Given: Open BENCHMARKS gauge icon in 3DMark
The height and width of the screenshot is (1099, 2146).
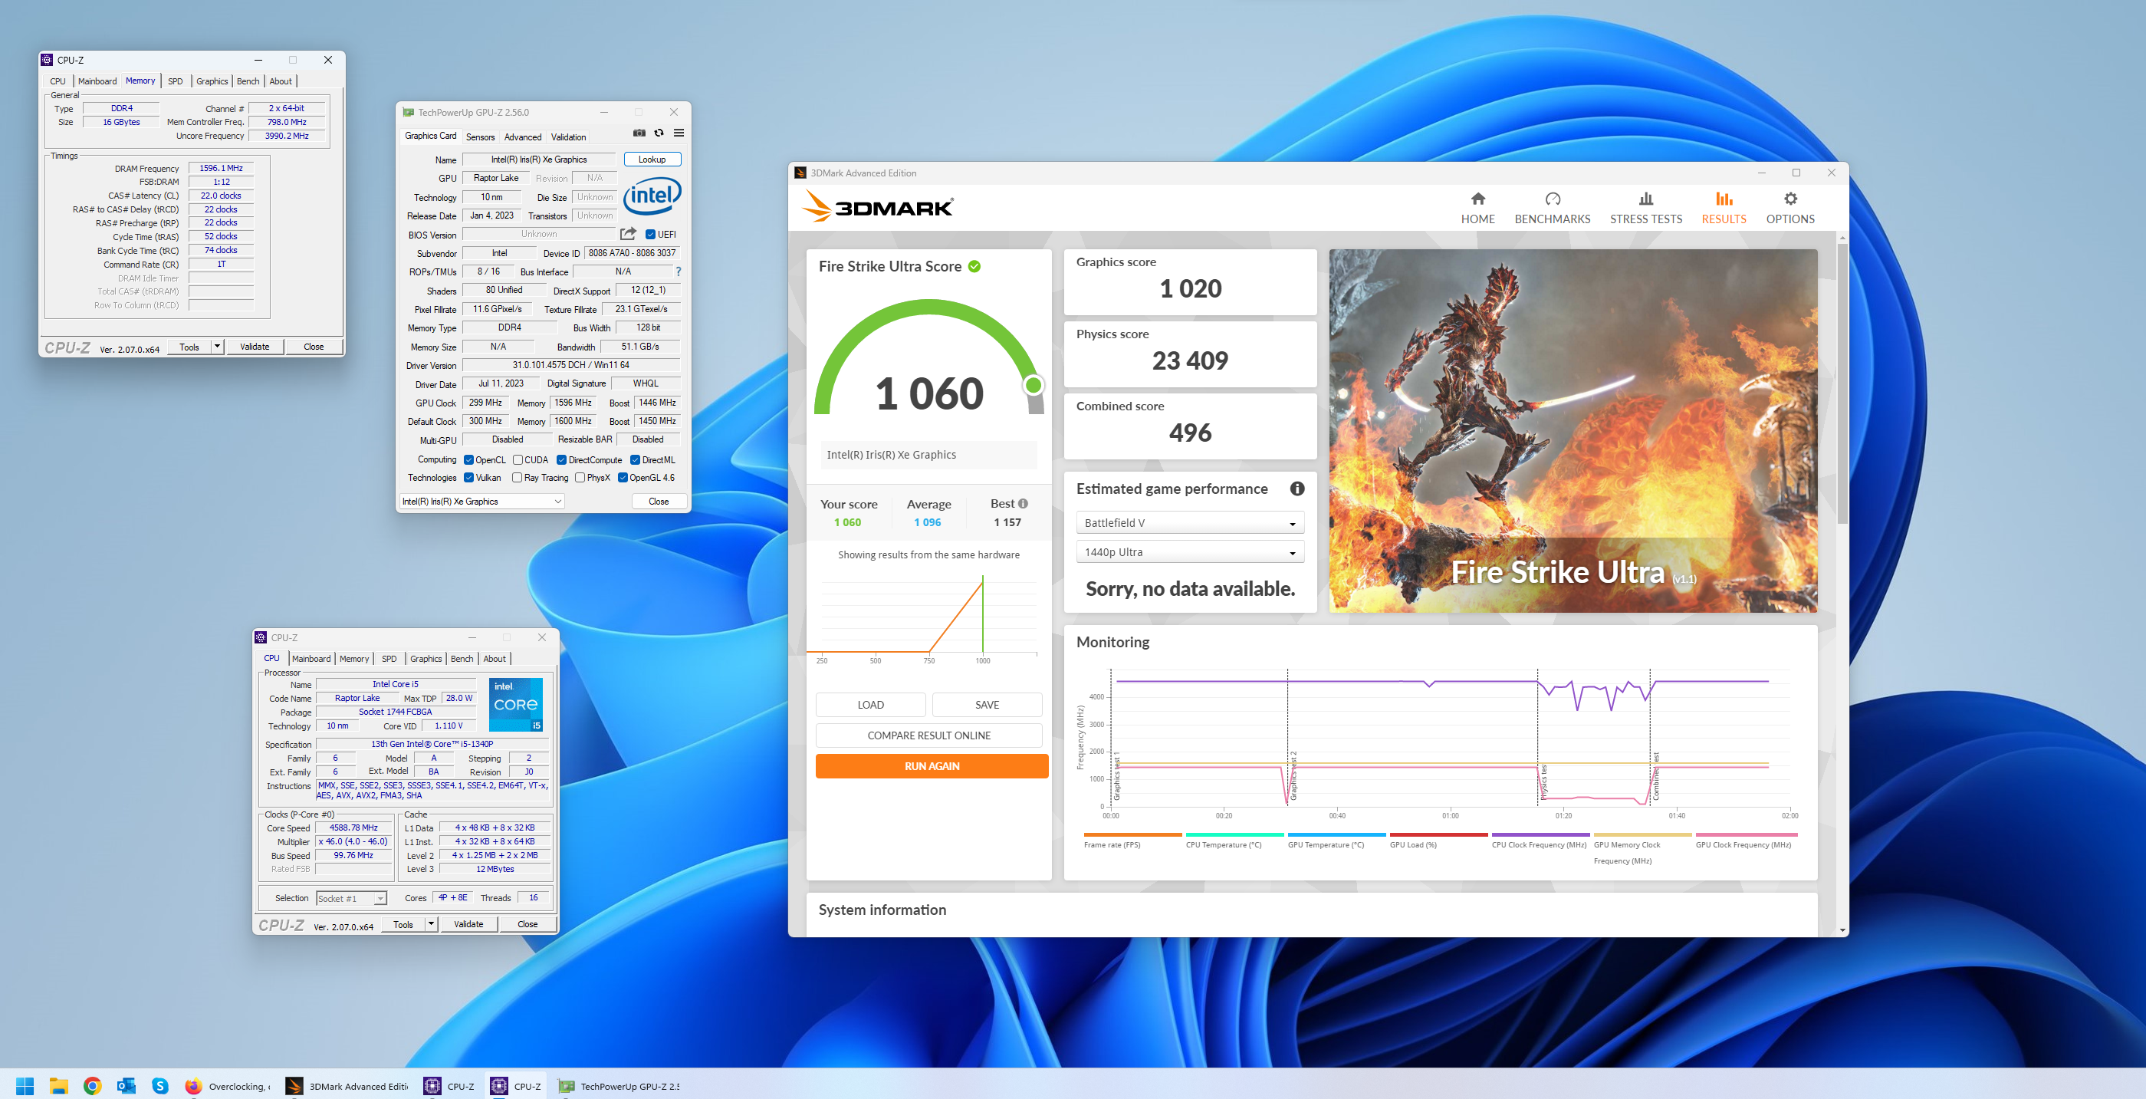Looking at the screenshot, I should [x=1552, y=199].
